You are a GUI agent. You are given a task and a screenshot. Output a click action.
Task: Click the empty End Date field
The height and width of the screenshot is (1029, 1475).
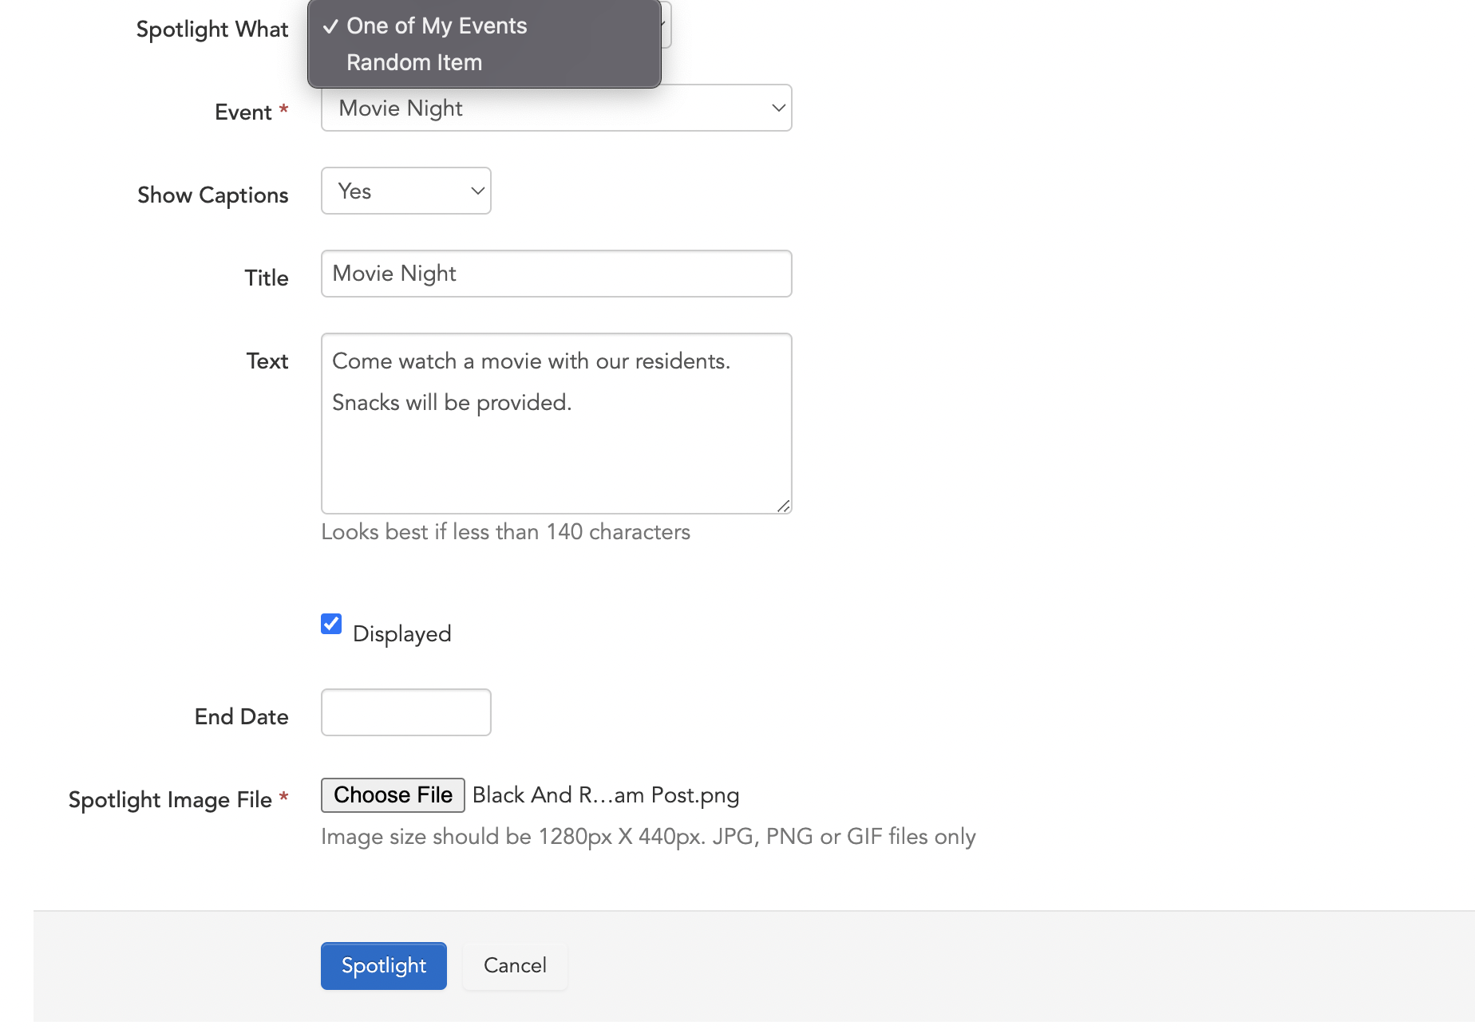pyautogui.click(x=405, y=712)
